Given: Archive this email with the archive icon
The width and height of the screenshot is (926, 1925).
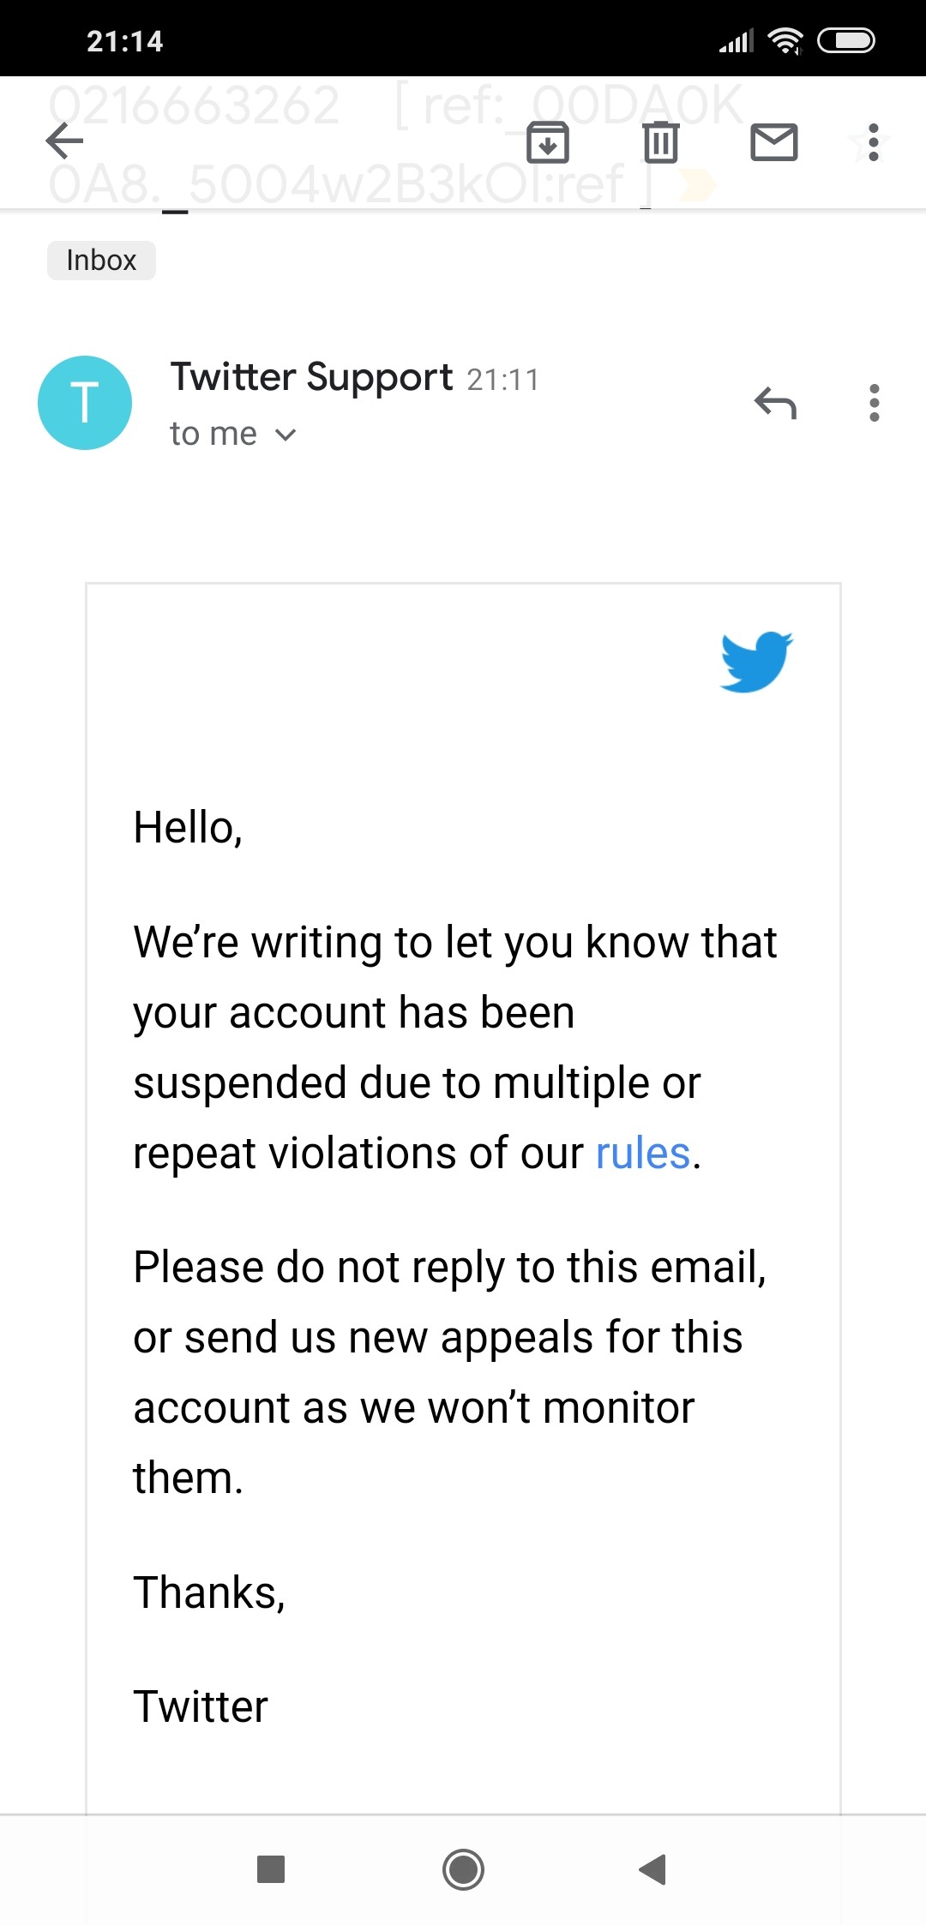Looking at the screenshot, I should click(548, 141).
